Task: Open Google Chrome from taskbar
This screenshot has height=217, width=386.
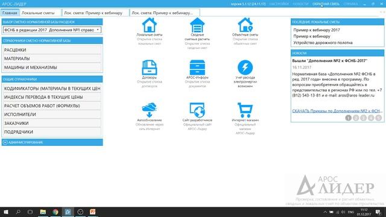Action: (x=55, y=212)
